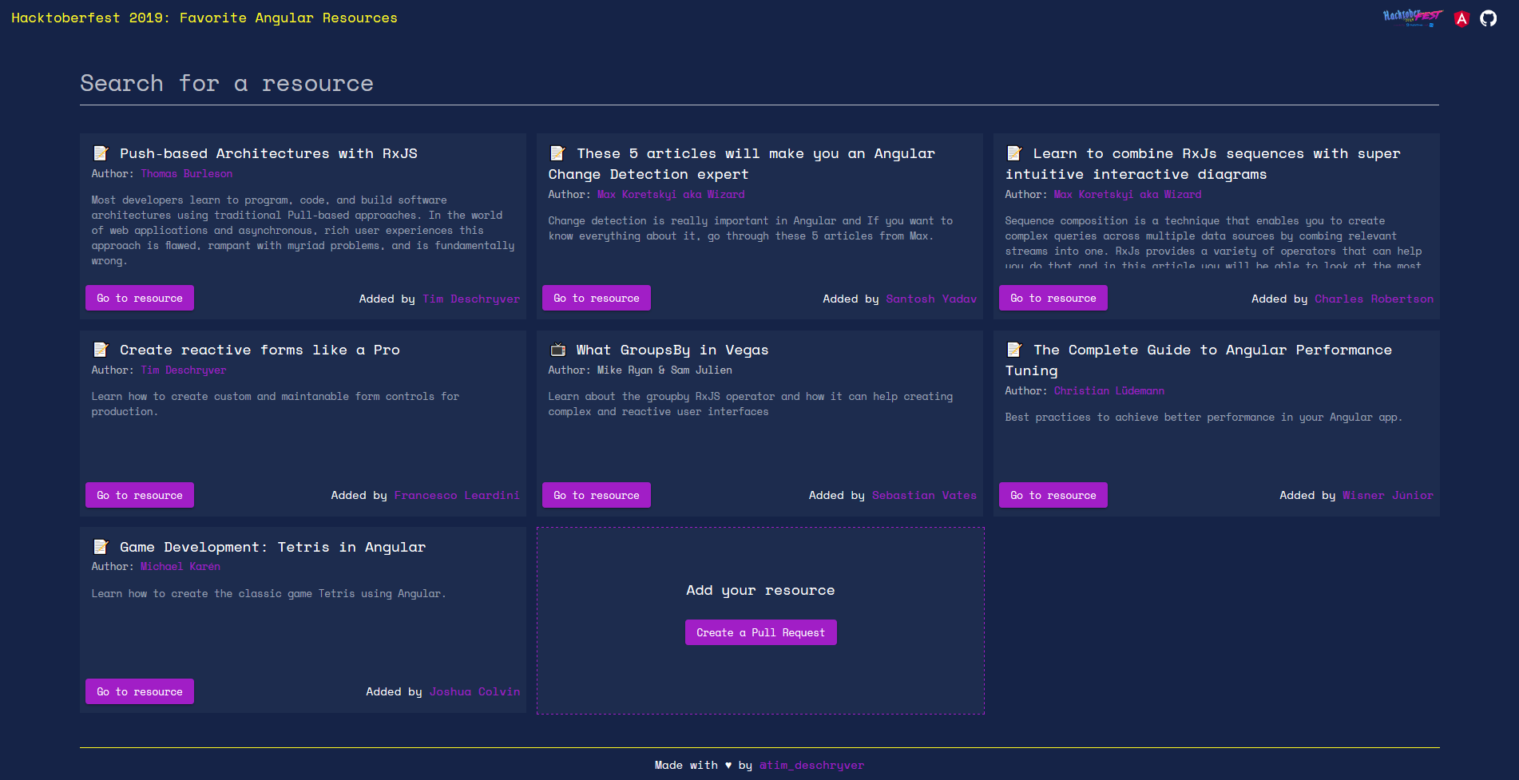
Task: Click the memo icon on Angular Performance Tuning card
Action: pos(1014,349)
